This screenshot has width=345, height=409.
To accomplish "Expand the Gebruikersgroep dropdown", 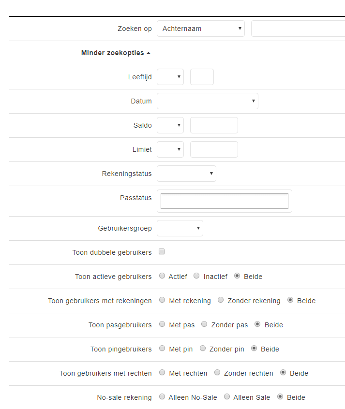I will tap(180, 228).
